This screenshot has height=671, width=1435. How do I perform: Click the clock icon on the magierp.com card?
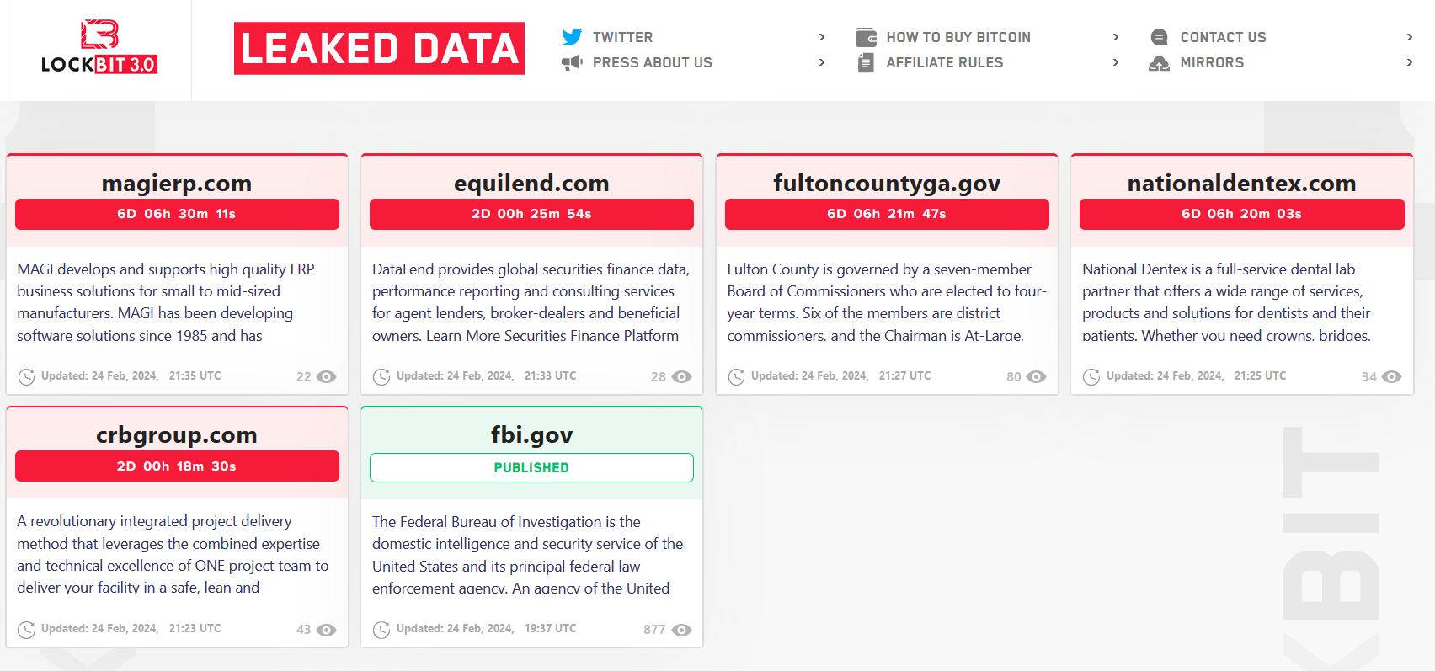27,376
